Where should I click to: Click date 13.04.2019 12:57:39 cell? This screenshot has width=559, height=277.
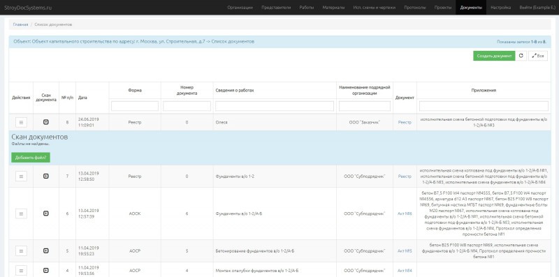92,214
